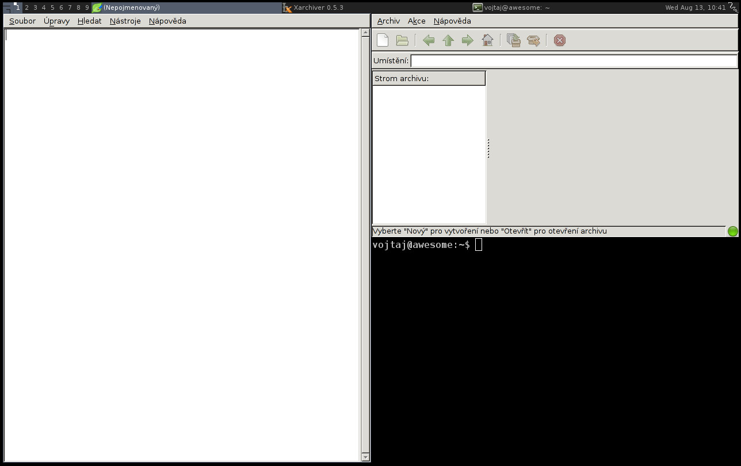The height and width of the screenshot is (466, 741).
Task: Click the up arrow of editor scrollbar
Action: click(x=365, y=32)
